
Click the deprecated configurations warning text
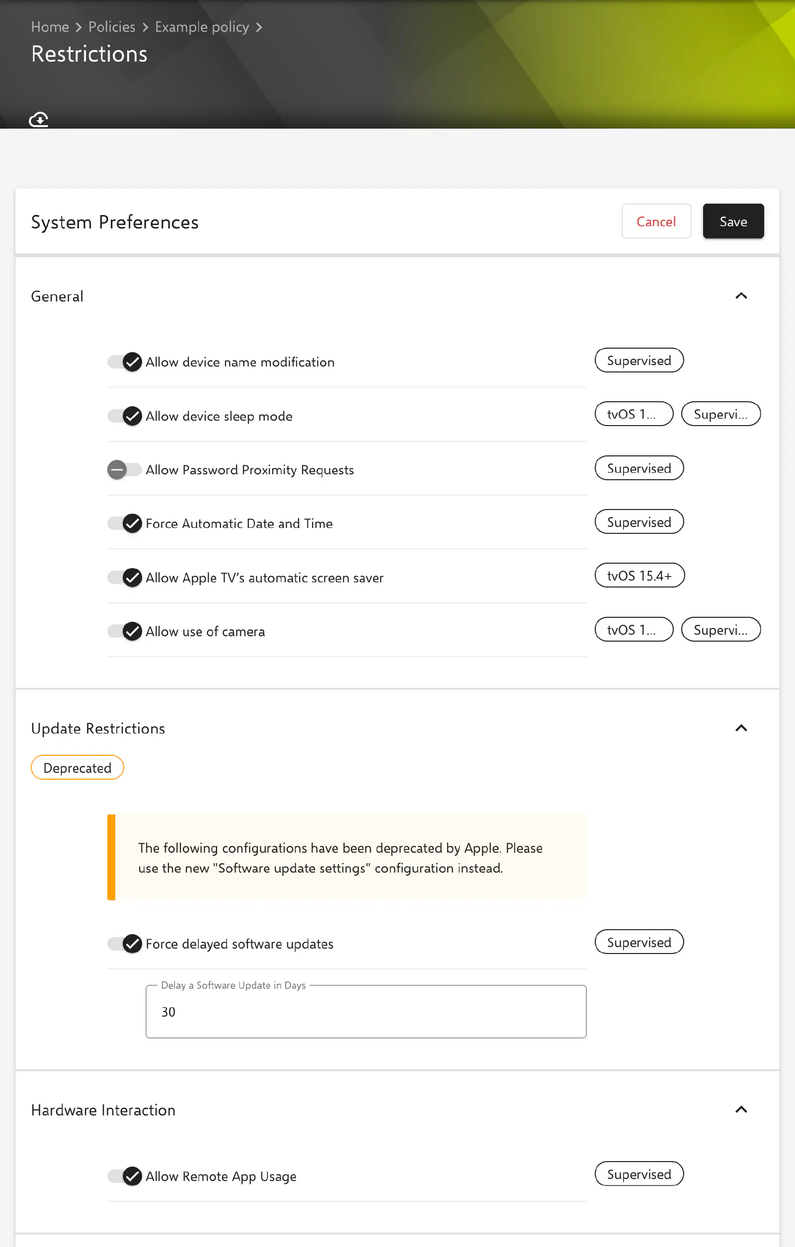(x=340, y=858)
